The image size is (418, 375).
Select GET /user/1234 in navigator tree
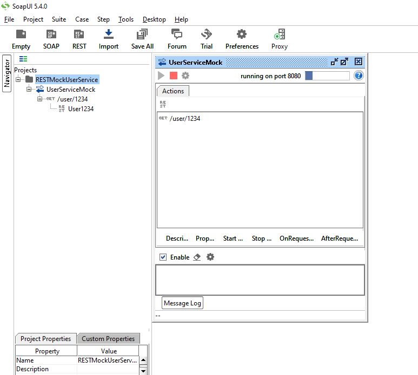tap(72, 99)
